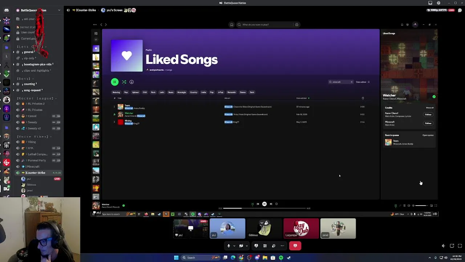Open Spotify from Windows taskbar
The width and height of the screenshot is (465, 262).
281,258
